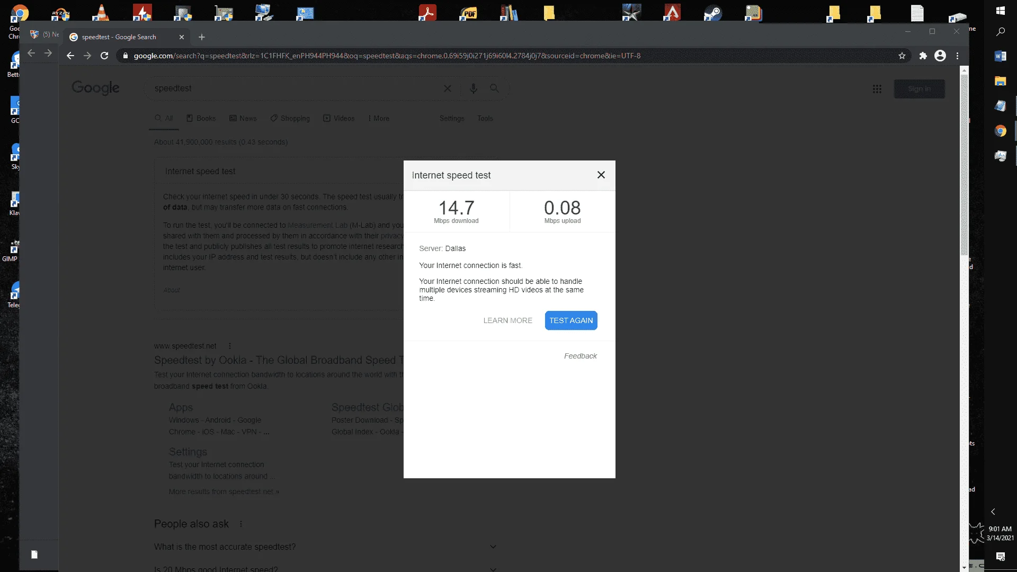View site info via the lock icon

(x=126, y=56)
